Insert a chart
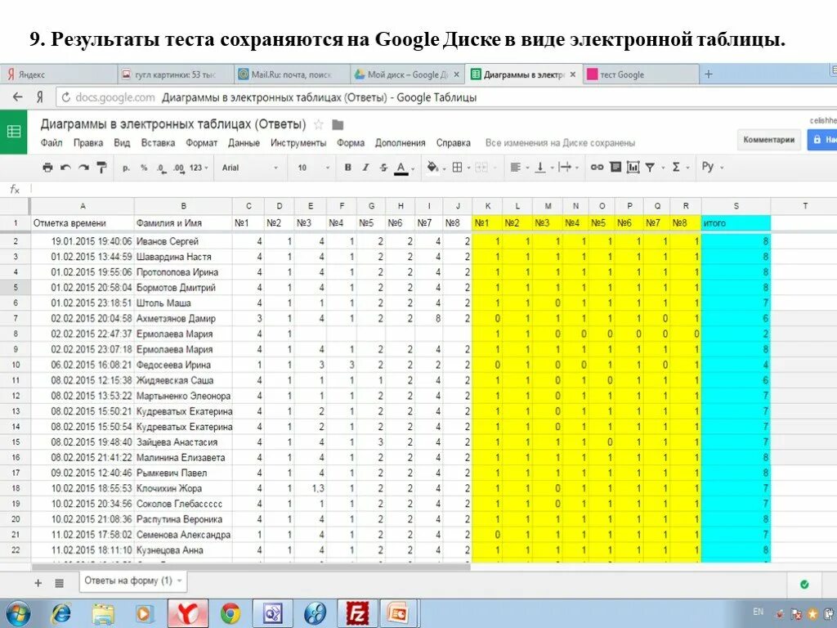Image resolution: width=837 pixels, height=628 pixels. click(x=633, y=168)
